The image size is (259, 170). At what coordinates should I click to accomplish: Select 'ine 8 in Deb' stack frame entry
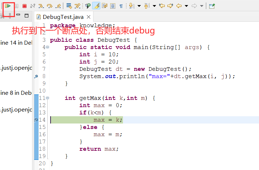coord(16,93)
